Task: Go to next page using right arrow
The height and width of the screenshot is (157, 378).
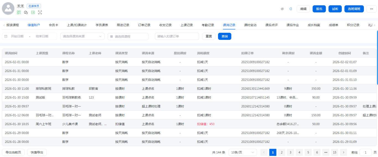Action: [x=343, y=152]
